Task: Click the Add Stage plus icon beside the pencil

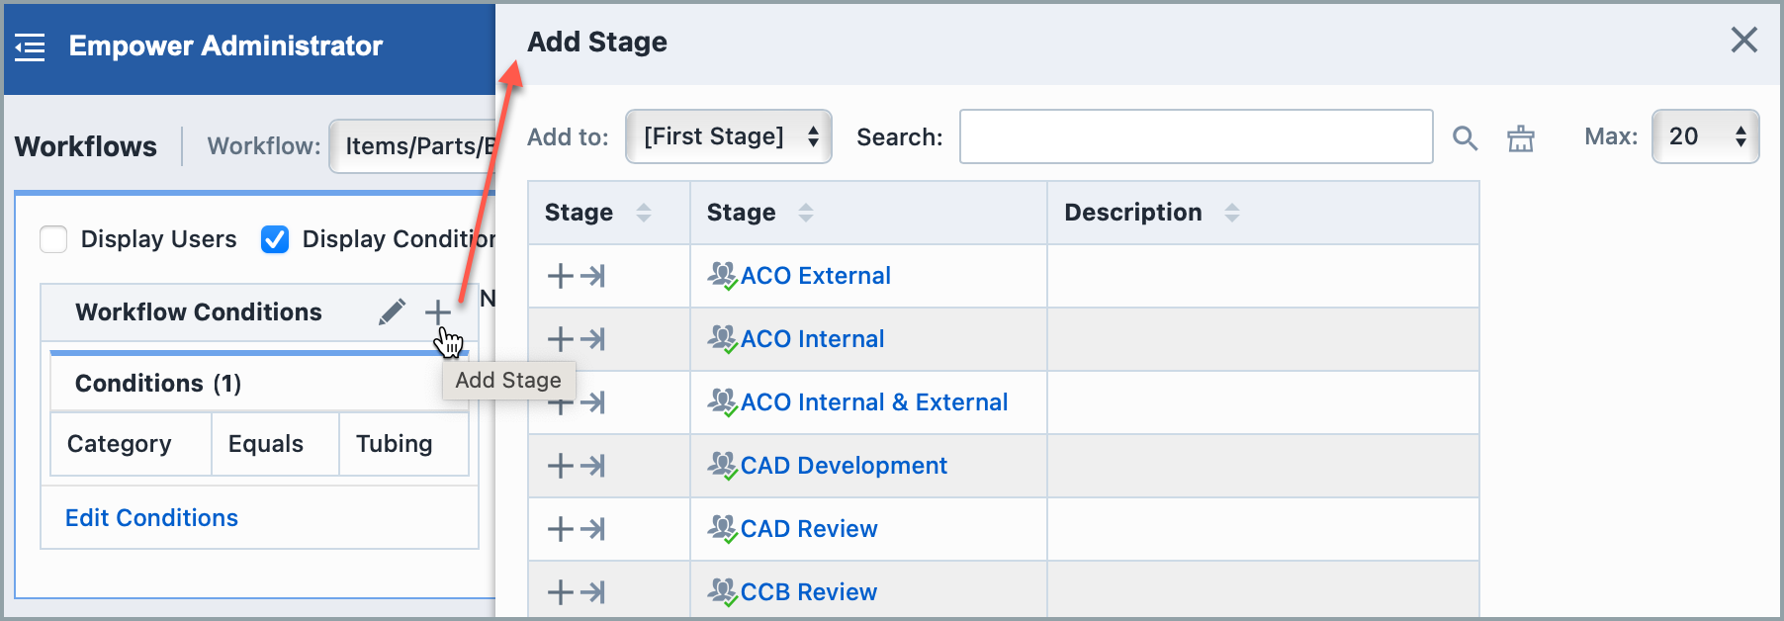Action: (x=437, y=311)
